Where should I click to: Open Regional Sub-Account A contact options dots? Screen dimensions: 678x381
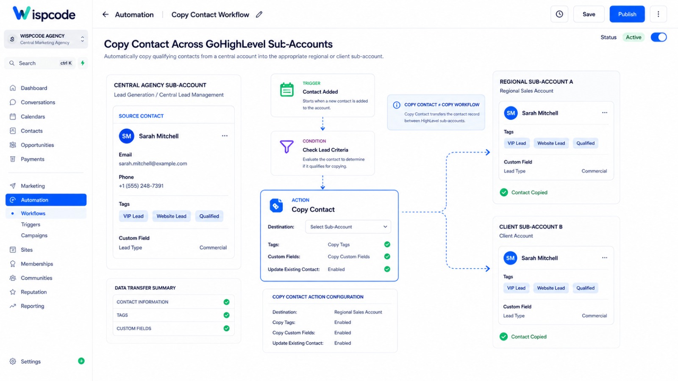[x=605, y=113]
